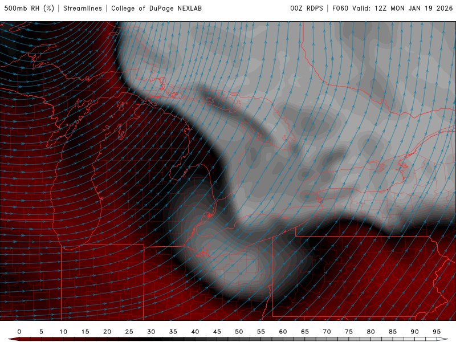This screenshot has width=456, height=342.
Task: Click the "85" colorbar scale label
Action: [393, 332]
